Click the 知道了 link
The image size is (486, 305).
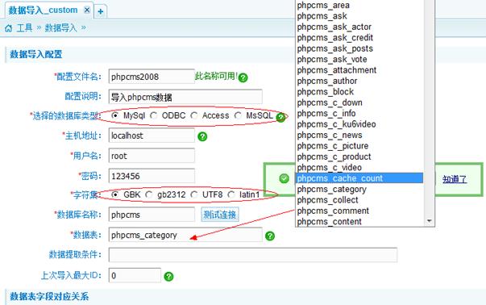(455, 179)
